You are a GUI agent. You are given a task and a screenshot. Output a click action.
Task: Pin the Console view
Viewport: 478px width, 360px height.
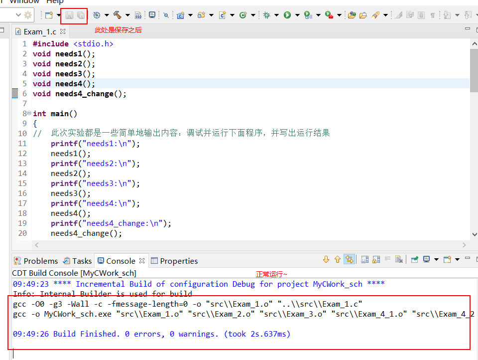click(415, 259)
